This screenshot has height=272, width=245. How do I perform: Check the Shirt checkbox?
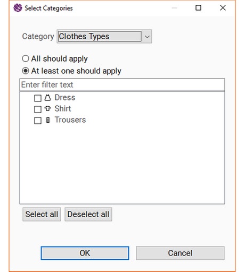tap(38, 109)
